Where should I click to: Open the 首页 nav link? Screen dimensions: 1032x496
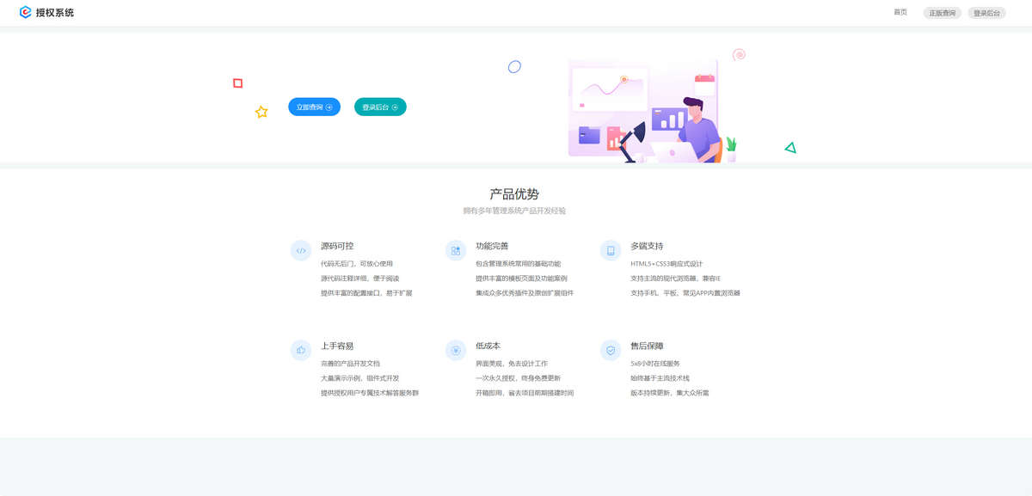pos(900,13)
